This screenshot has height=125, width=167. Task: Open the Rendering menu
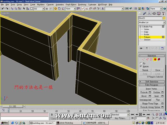(x=82, y=5)
